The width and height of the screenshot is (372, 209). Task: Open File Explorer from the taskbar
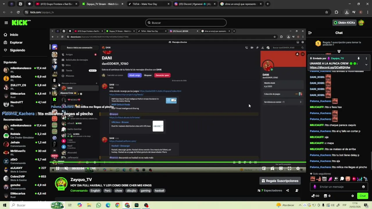coord(89,205)
